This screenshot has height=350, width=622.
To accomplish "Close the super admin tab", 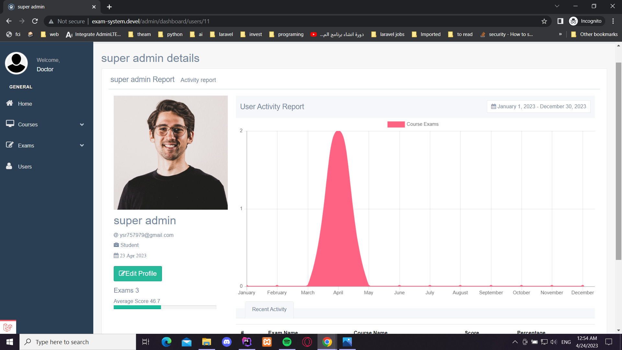I will click(94, 7).
